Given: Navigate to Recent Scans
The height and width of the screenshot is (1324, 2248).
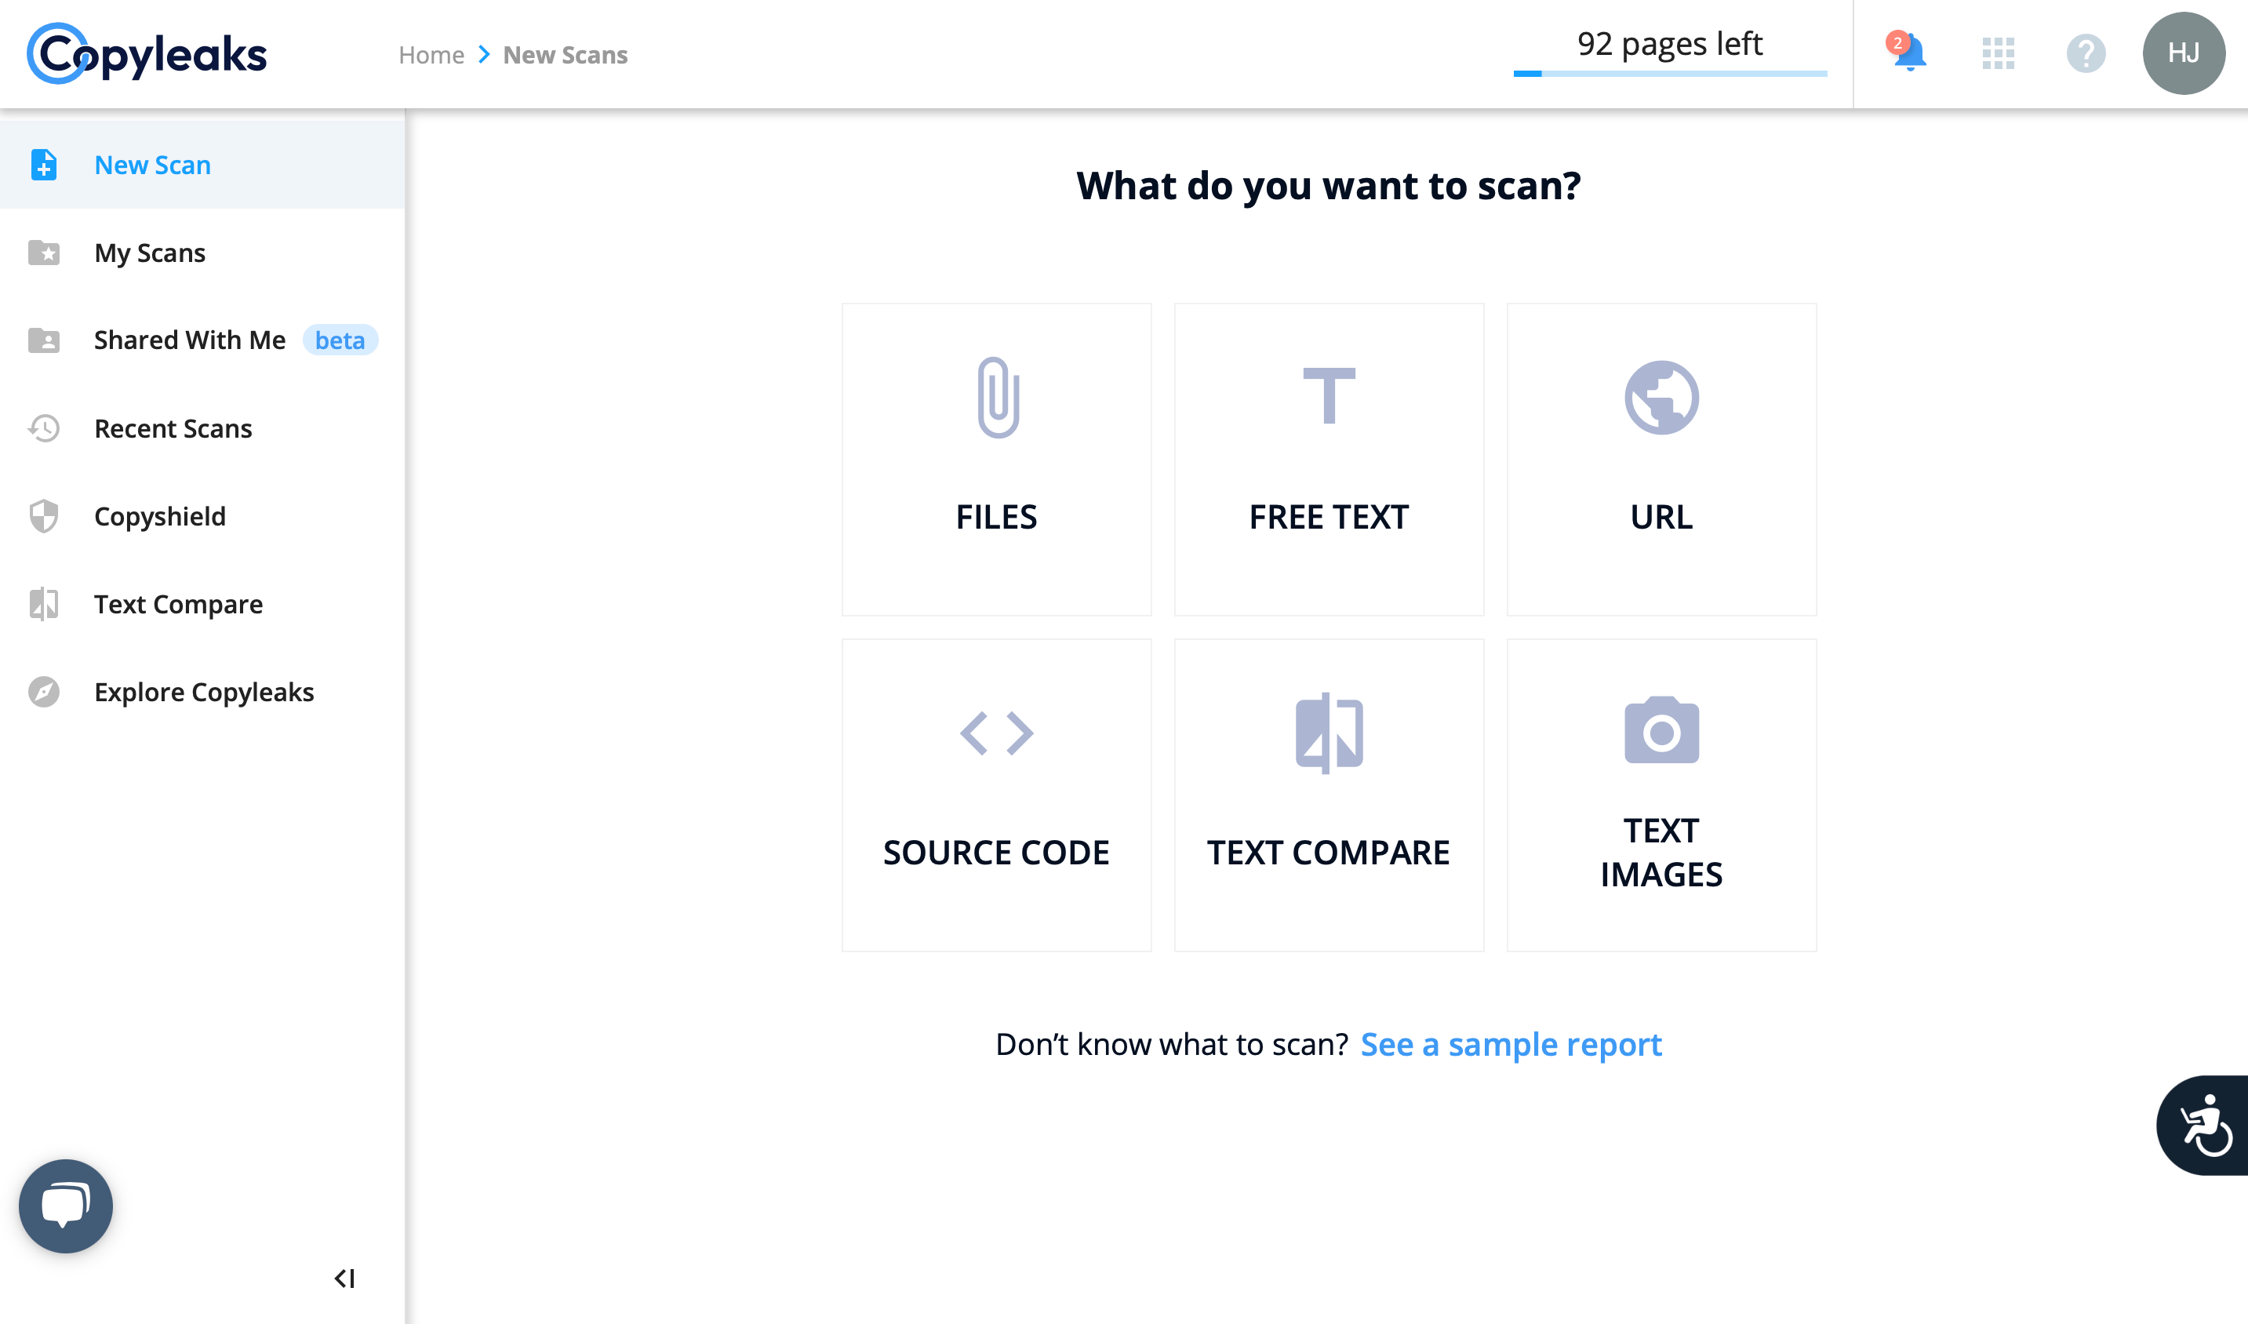Looking at the screenshot, I should (x=173, y=428).
